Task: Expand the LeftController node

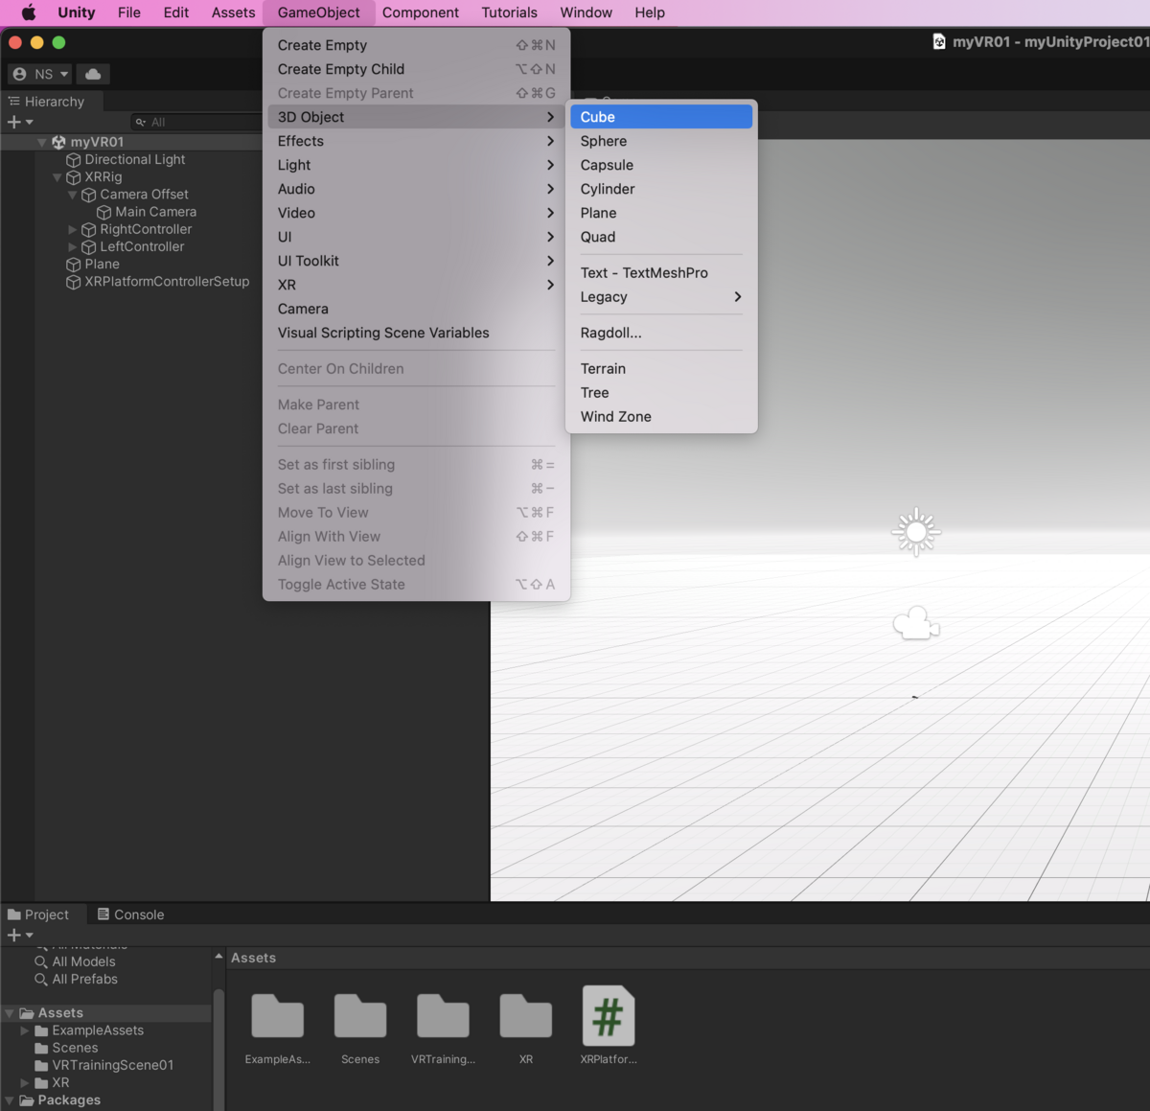Action: coord(72,246)
